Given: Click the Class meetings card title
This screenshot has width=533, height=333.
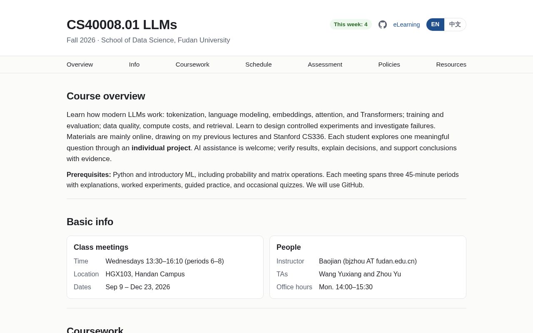Looking at the screenshot, I should tap(101, 247).
